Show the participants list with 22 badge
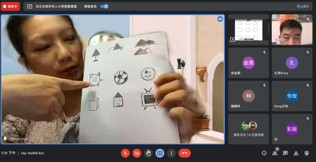The height and width of the screenshot is (162, 316). (274, 153)
